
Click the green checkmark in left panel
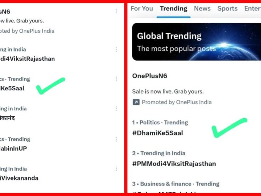51,86
